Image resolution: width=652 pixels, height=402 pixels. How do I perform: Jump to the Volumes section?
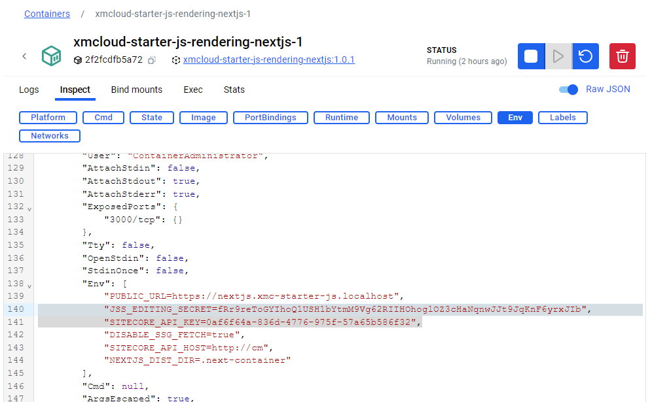(x=463, y=118)
